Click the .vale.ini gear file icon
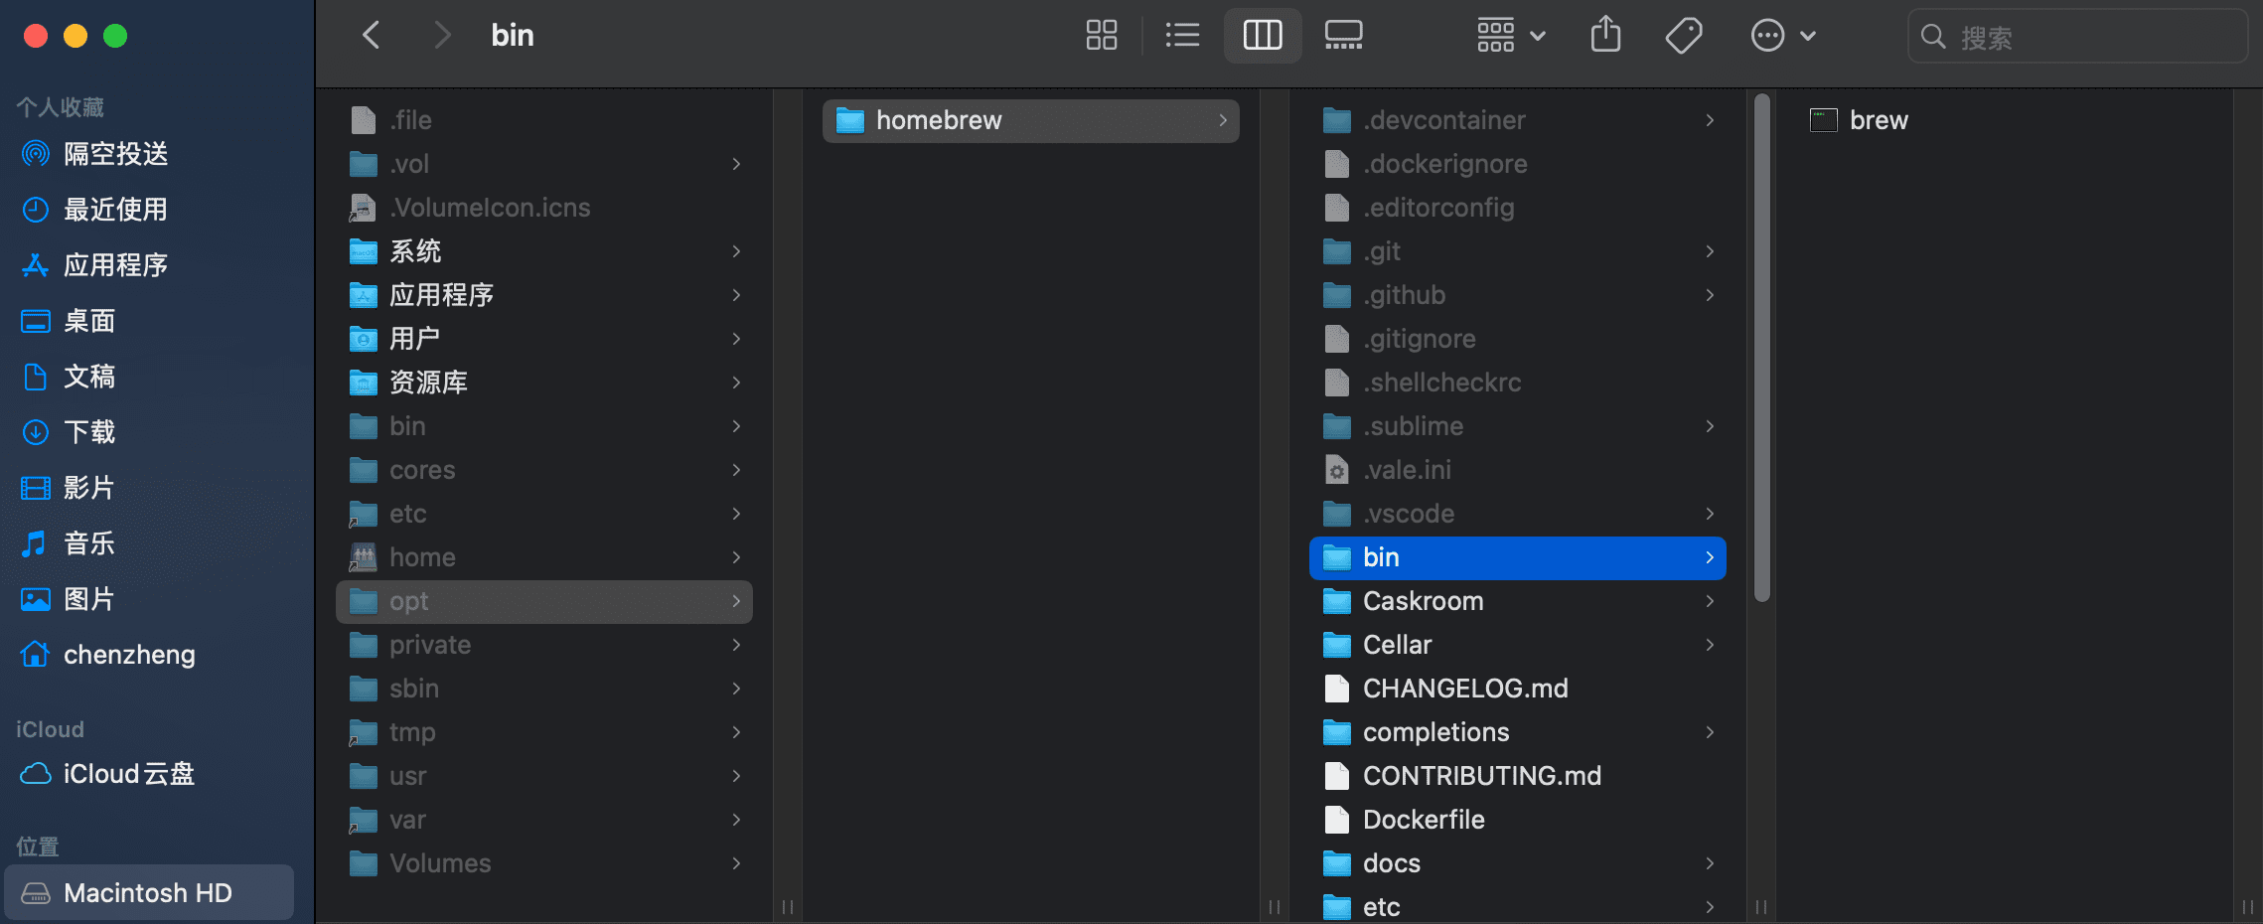This screenshot has width=2263, height=924. coord(1337,470)
